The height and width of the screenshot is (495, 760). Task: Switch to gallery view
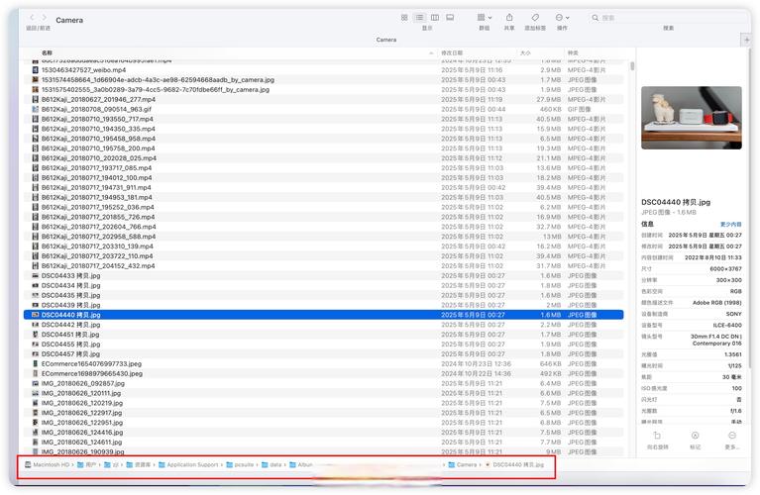click(x=450, y=18)
